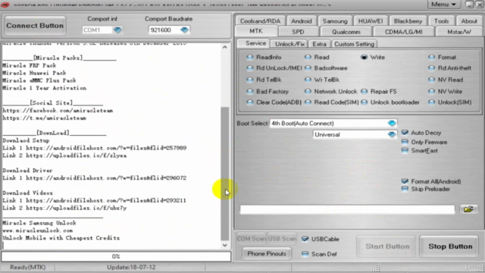
Task: Open the file browse folder icon
Action: click(x=468, y=209)
